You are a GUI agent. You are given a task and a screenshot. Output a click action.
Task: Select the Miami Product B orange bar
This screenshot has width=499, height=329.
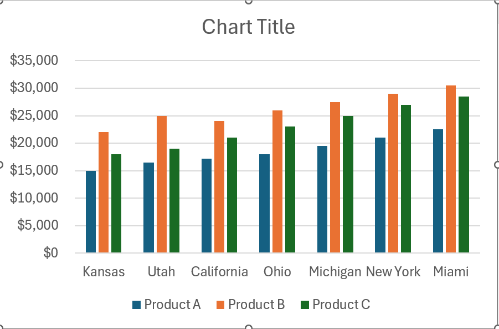[451, 169]
